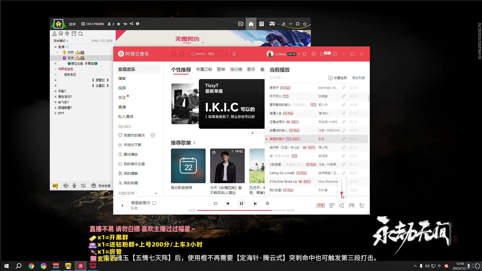Collapse the 玄米(2) channel tree node
This screenshot has width=482, height=271.
coord(55,47)
